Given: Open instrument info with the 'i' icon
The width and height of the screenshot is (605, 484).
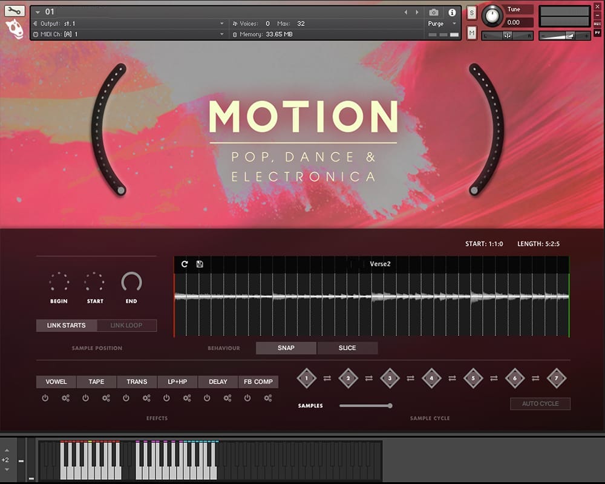Looking at the screenshot, I should [452, 12].
